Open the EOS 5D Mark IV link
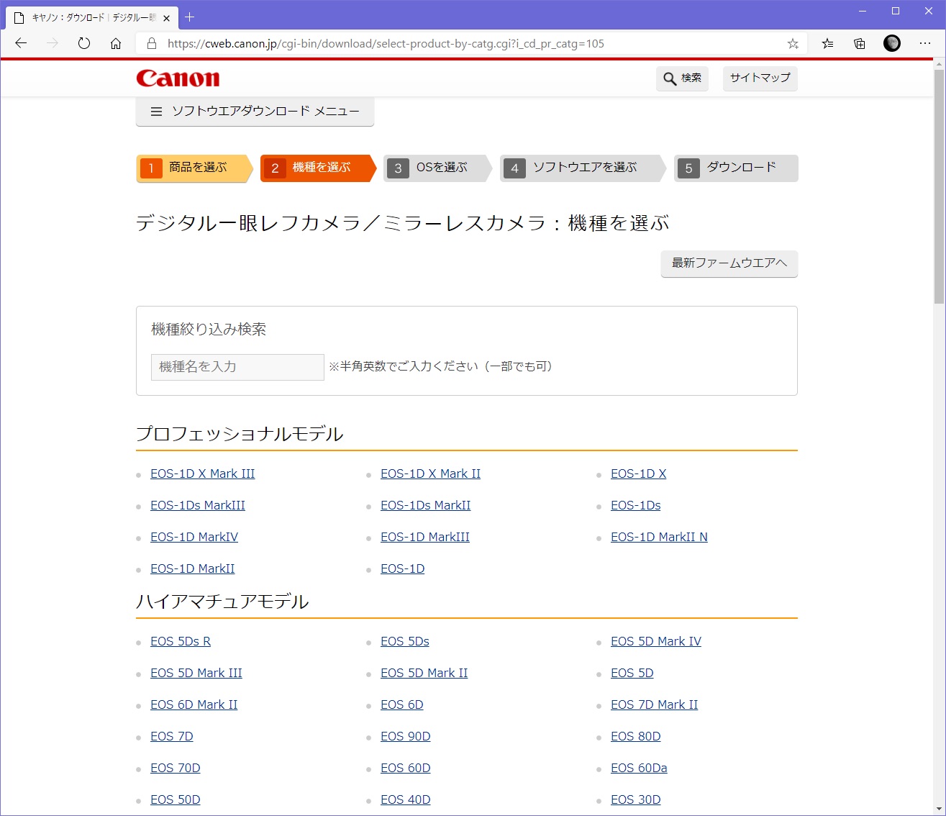 (655, 641)
